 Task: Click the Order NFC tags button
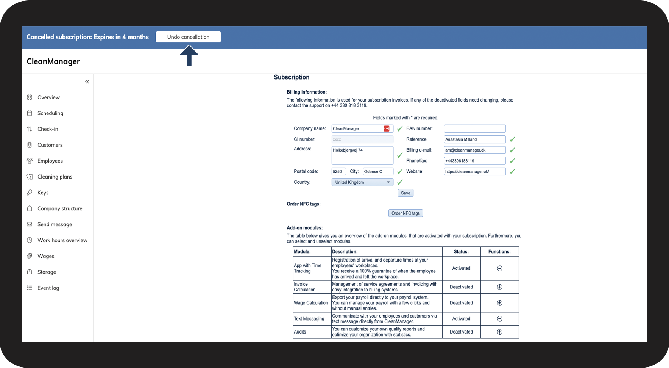coord(405,213)
